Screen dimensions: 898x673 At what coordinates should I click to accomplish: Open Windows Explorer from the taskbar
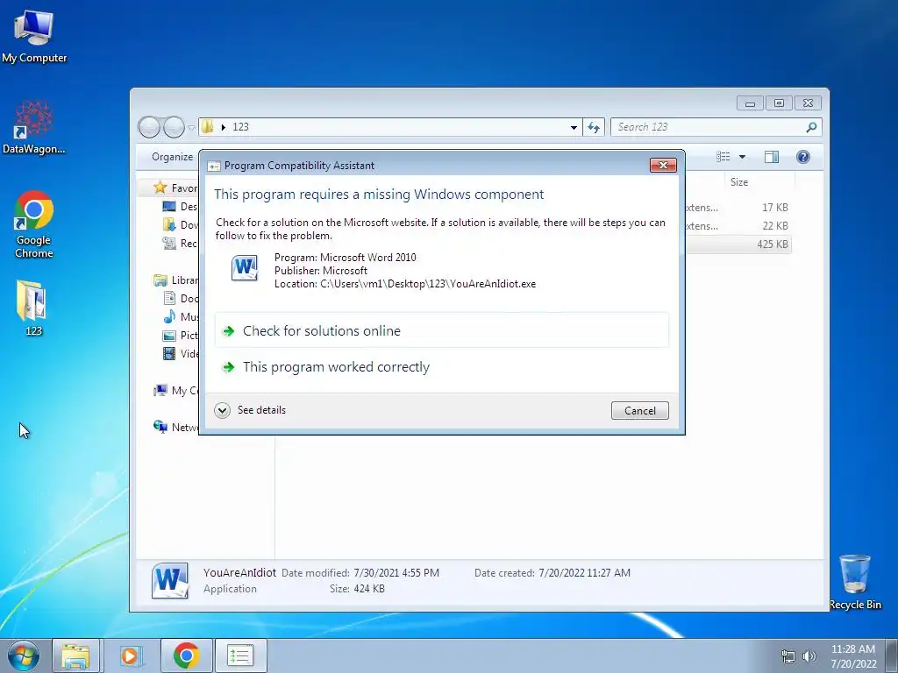click(76, 655)
